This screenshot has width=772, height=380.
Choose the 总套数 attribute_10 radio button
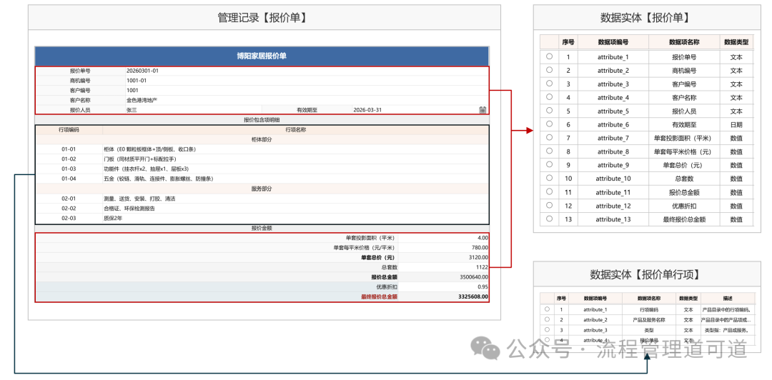[549, 178]
